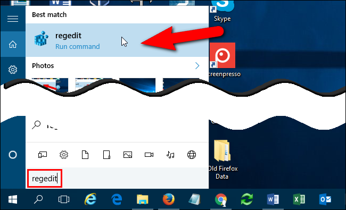Click the magnifier icon in suggestion row

coord(36,125)
